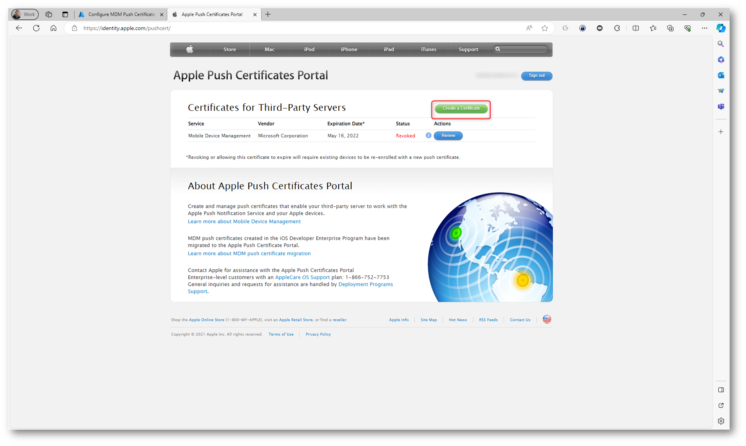This screenshot has height=446, width=746.
Task: Open the Extensions puzzle icon
Action: point(617,28)
